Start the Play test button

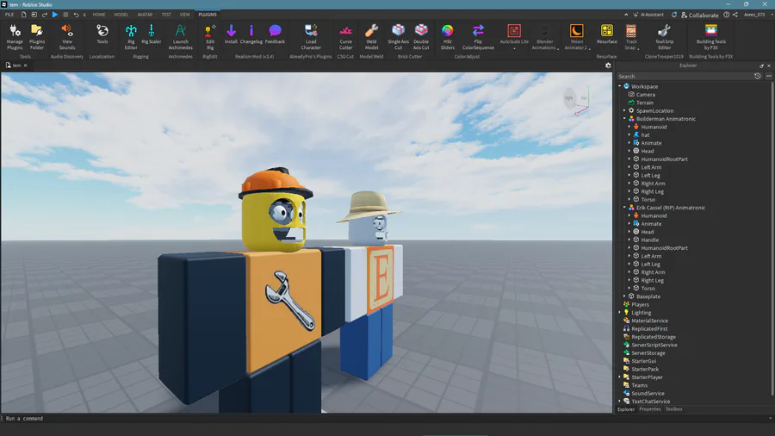point(55,15)
